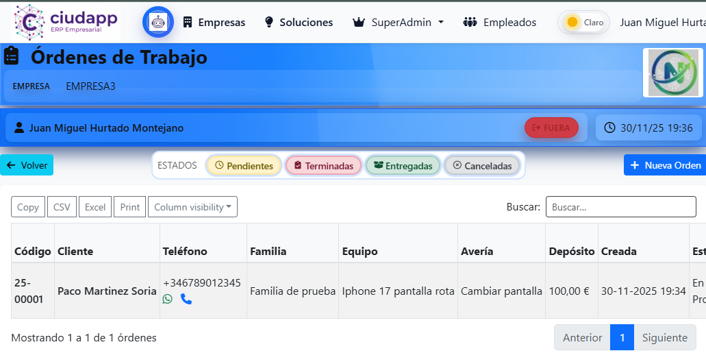The image size is (706, 364).
Task: Sort by the Teléfono column header
Action: pyautogui.click(x=203, y=243)
